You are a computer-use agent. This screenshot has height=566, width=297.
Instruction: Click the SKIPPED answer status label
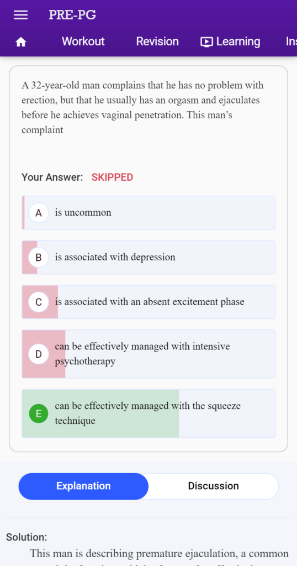tap(112, 177)
